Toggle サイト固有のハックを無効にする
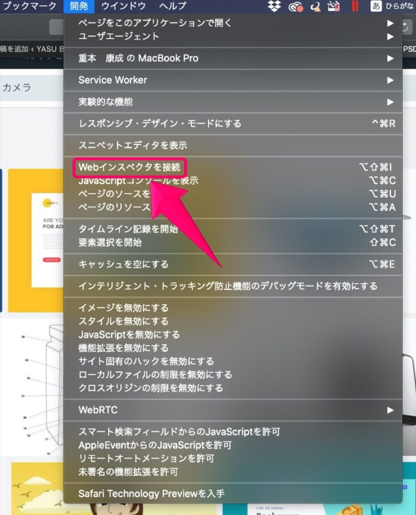The image size is (416, 515). tap(233, 361)
